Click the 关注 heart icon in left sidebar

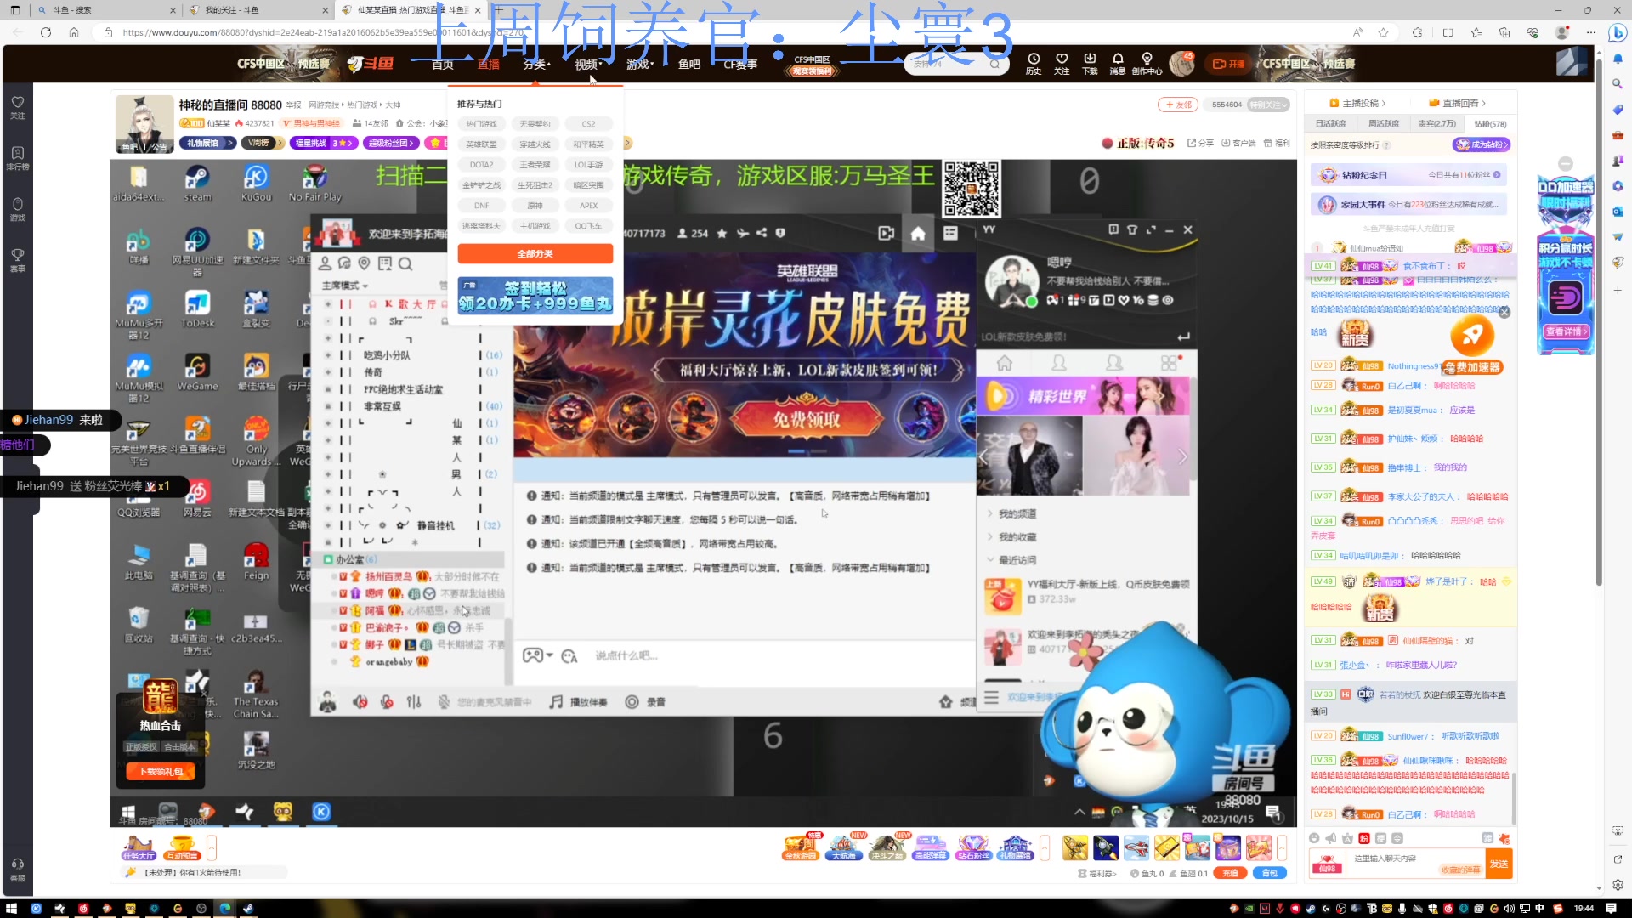(x=17, y=107)
